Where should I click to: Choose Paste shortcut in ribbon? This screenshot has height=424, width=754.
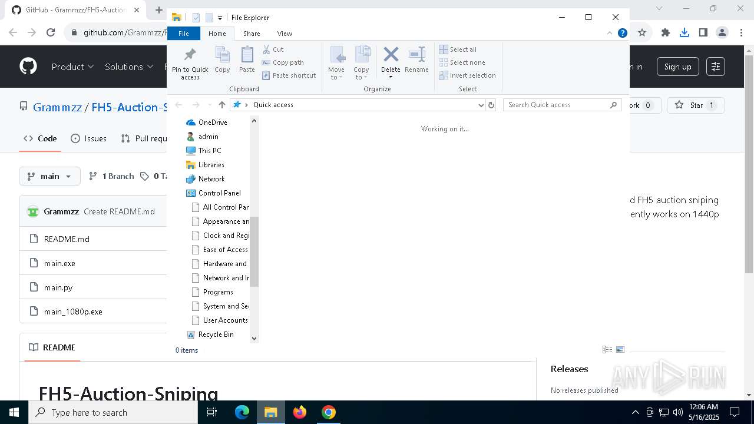click(289, 75)
